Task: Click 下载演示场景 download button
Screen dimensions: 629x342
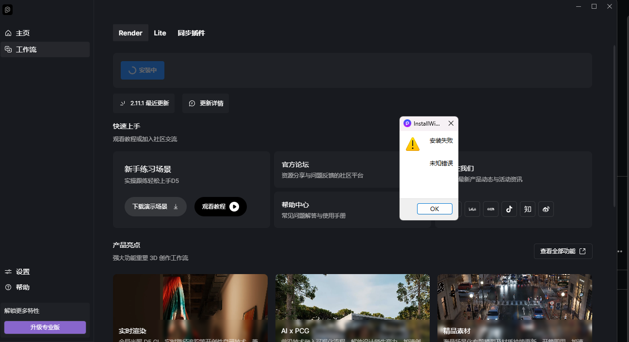Action: [x=155, y=207]
